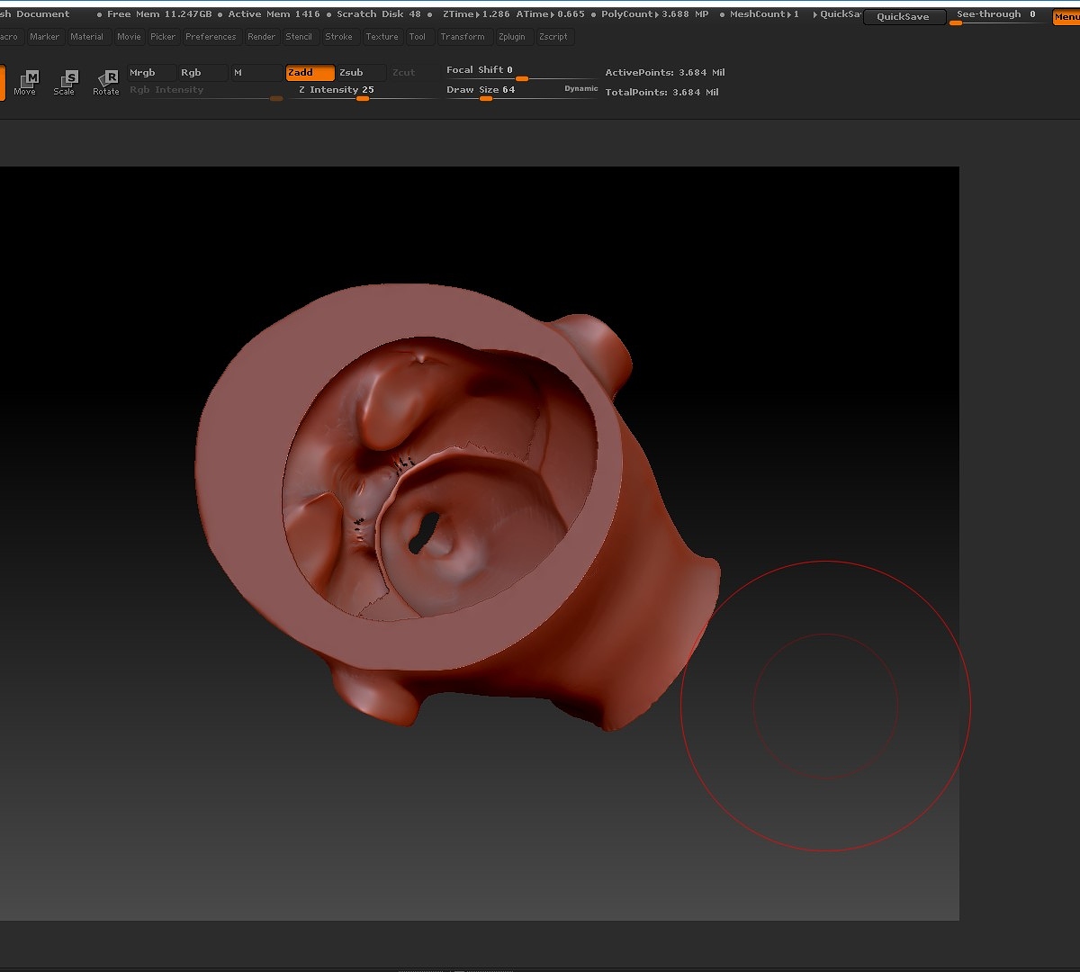
Task: Toggle the Menus button in top-right corner
Action: coord(1066,17)
